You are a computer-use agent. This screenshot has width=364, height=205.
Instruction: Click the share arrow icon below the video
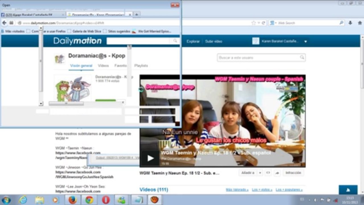point(277,173)
